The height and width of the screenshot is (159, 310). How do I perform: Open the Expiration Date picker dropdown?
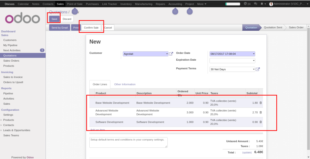[253, 61]
